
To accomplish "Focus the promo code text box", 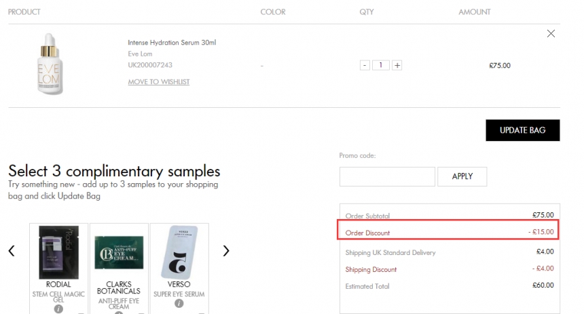I will [x=387, y=176].
